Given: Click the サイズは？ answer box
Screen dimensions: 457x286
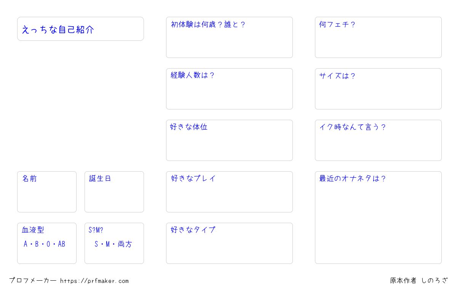Looking at the screenshot, I should tap(378, 89).
